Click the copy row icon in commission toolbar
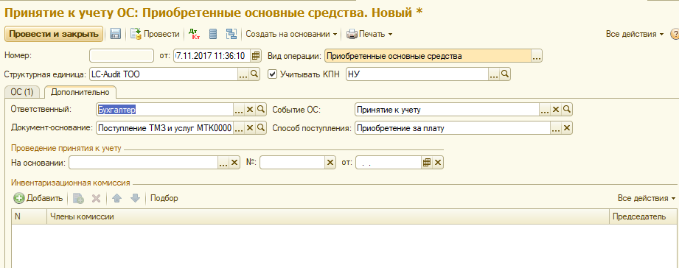Image resolution: width=679 pixels, height=268 pixels. coord(78,198)
